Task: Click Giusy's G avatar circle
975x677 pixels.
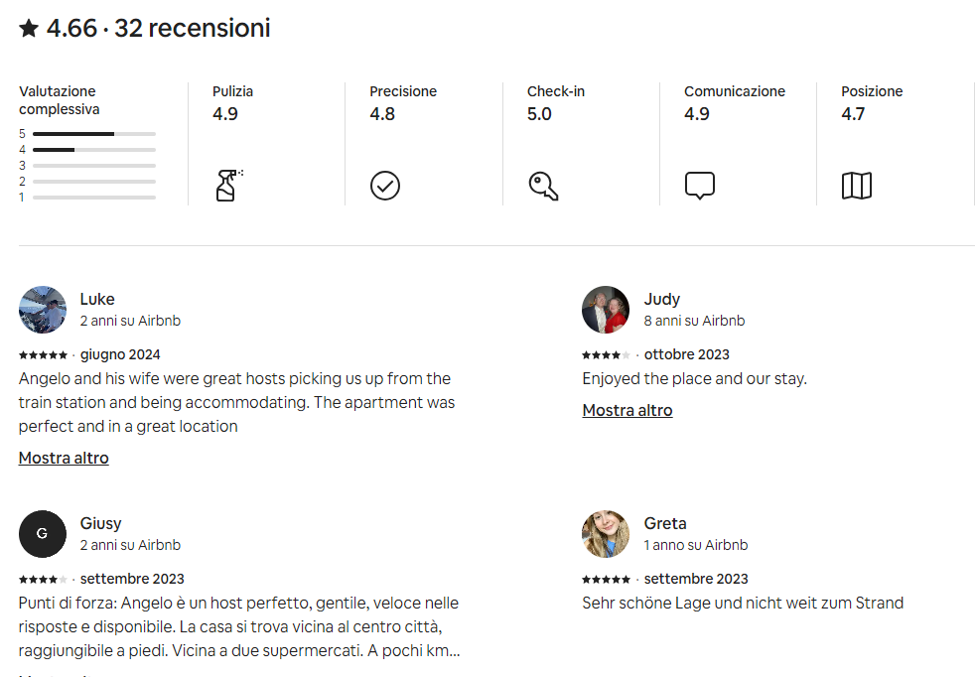Action: click(x=43, y=534)
